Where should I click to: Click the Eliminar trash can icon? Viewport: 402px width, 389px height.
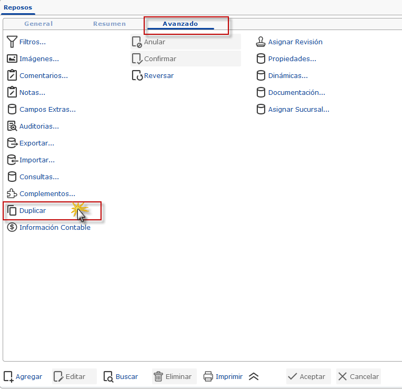(x=158, y=377)
